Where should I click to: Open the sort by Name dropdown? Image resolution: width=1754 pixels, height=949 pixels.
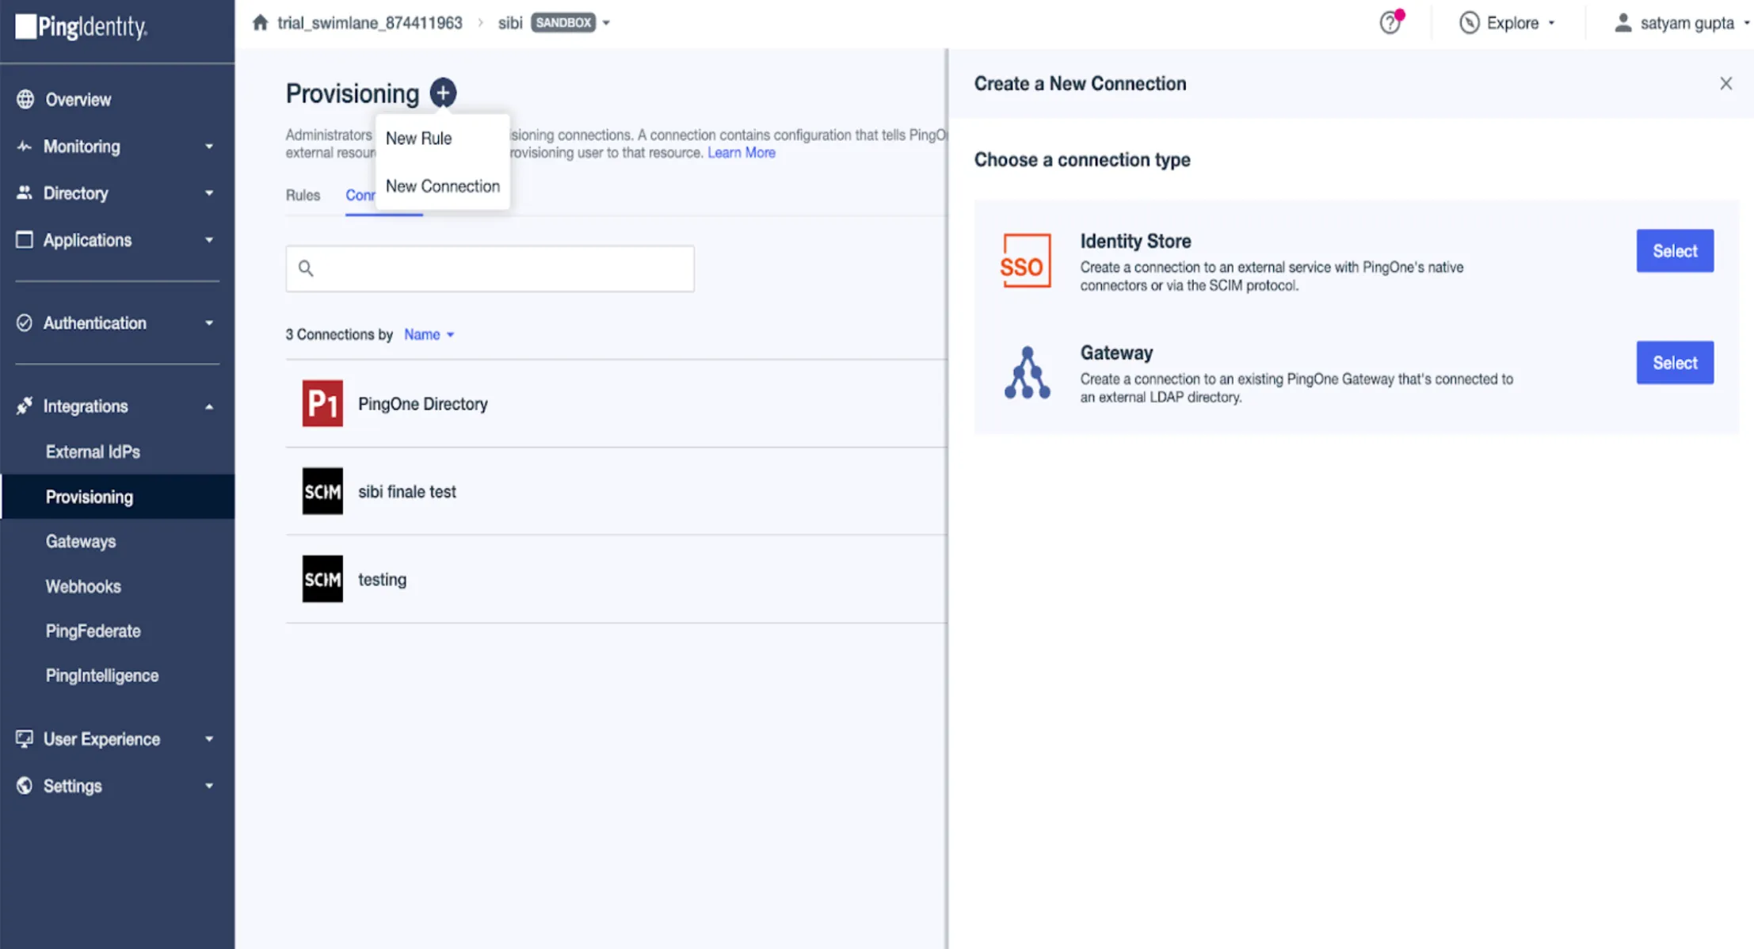coord(429,334)
